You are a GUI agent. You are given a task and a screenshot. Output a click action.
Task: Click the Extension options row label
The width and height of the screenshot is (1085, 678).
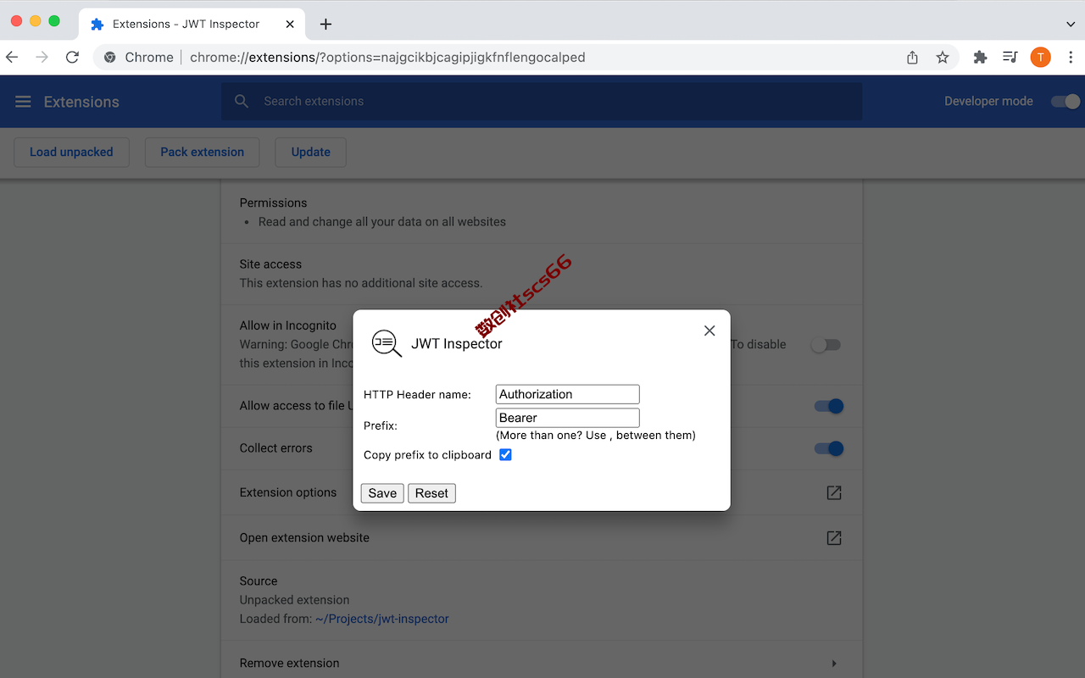coord(288,492)
